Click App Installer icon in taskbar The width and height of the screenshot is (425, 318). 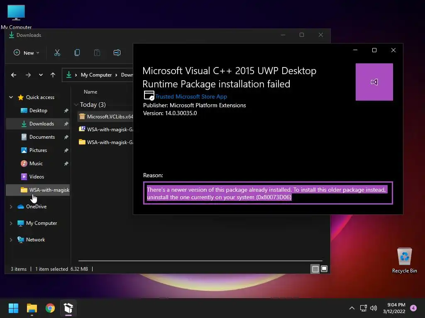[x=68, y=308]
